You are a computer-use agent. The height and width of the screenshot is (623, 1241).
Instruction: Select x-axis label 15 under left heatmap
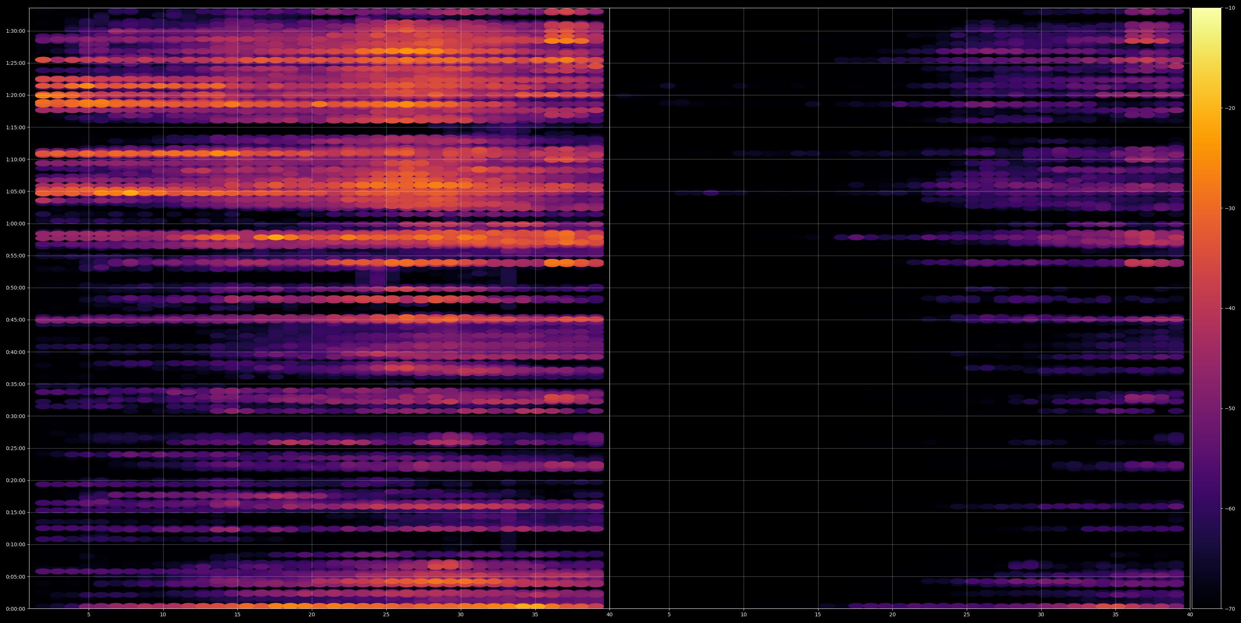point(237,615)
